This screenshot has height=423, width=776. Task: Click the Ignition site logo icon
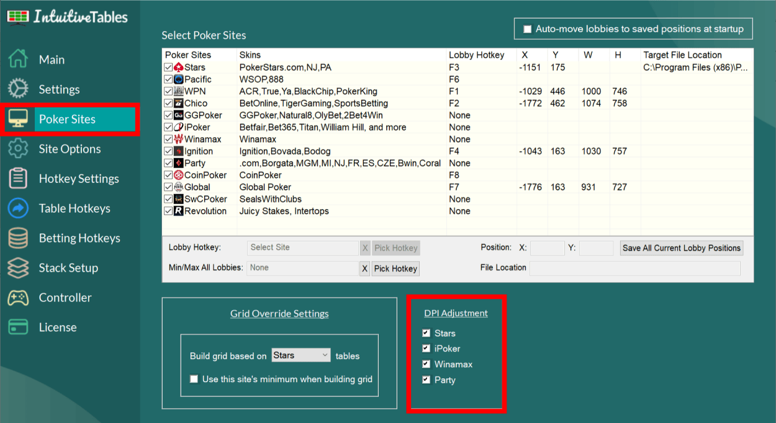coord(179,151)
